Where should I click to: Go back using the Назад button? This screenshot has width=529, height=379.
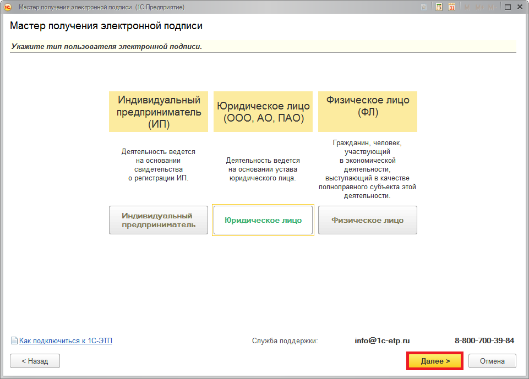[35, 361]
